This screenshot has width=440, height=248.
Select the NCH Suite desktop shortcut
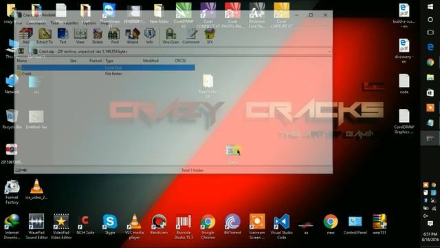[x=85, y=225]
